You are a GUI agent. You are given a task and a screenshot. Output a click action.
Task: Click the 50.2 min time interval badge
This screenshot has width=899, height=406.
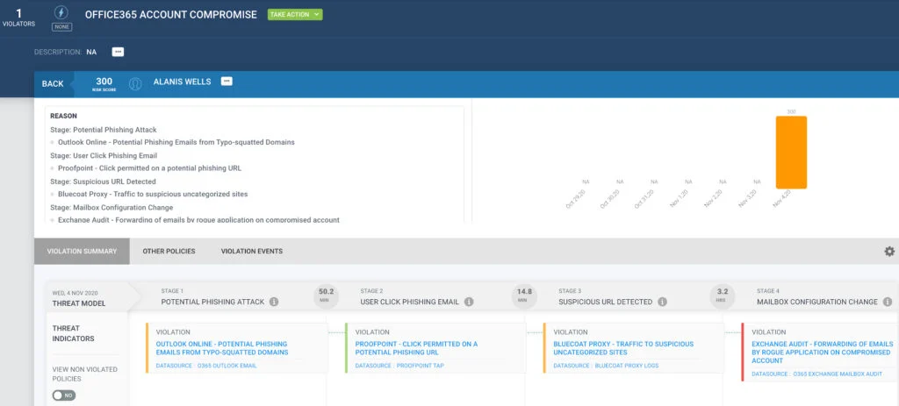(326, 296)
